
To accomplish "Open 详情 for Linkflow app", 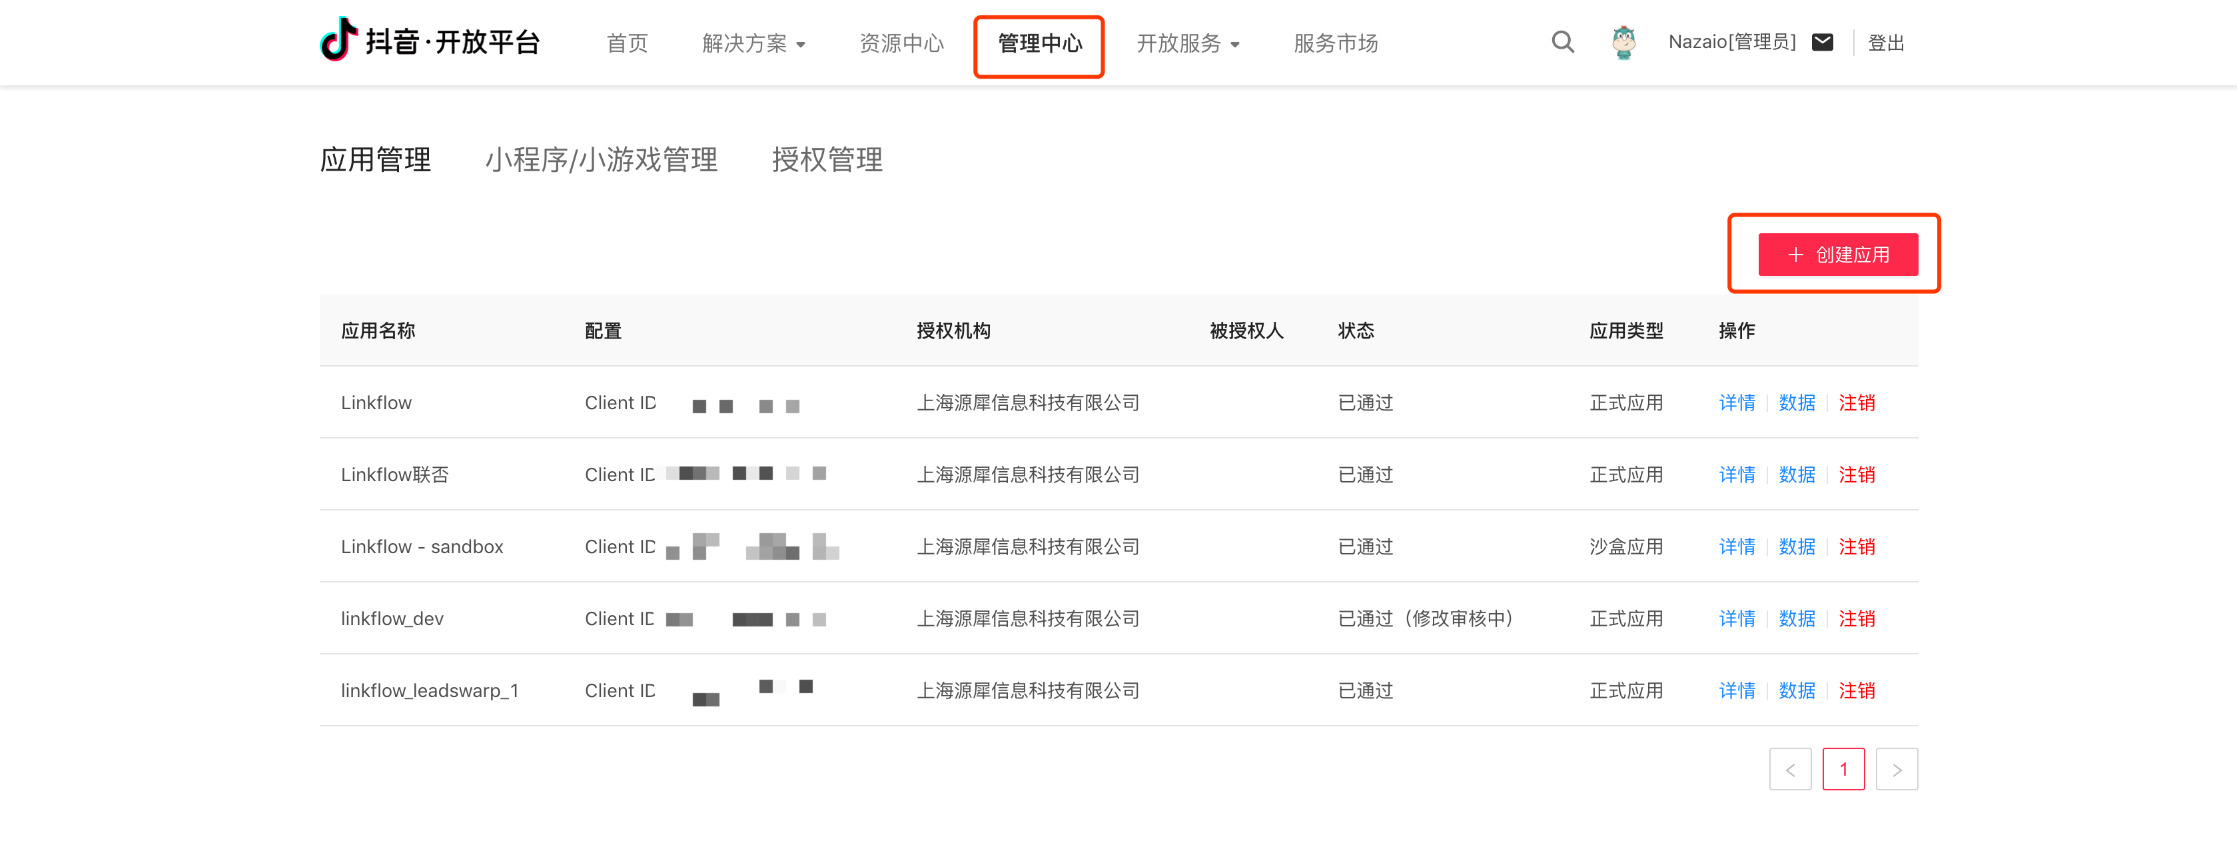I will pos(1737,403).
